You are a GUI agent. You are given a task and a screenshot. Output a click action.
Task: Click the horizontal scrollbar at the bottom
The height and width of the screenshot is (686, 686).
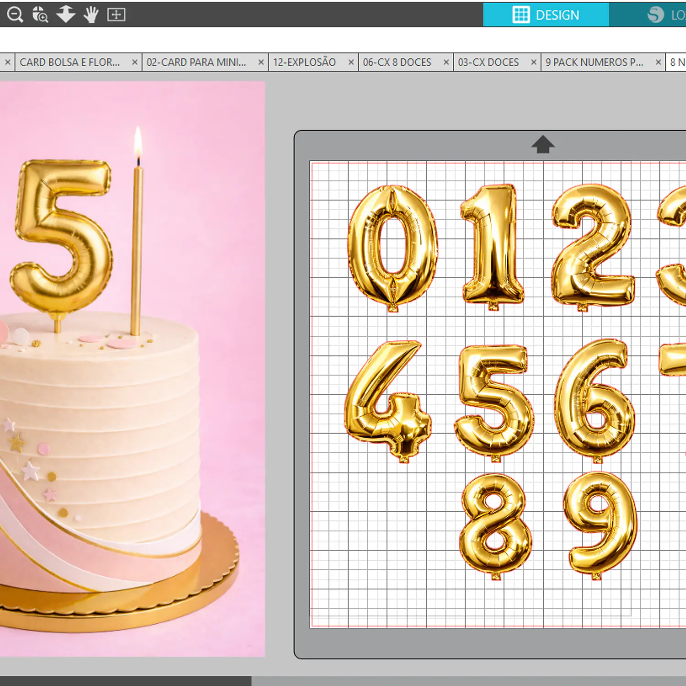[x=126, y=681]
